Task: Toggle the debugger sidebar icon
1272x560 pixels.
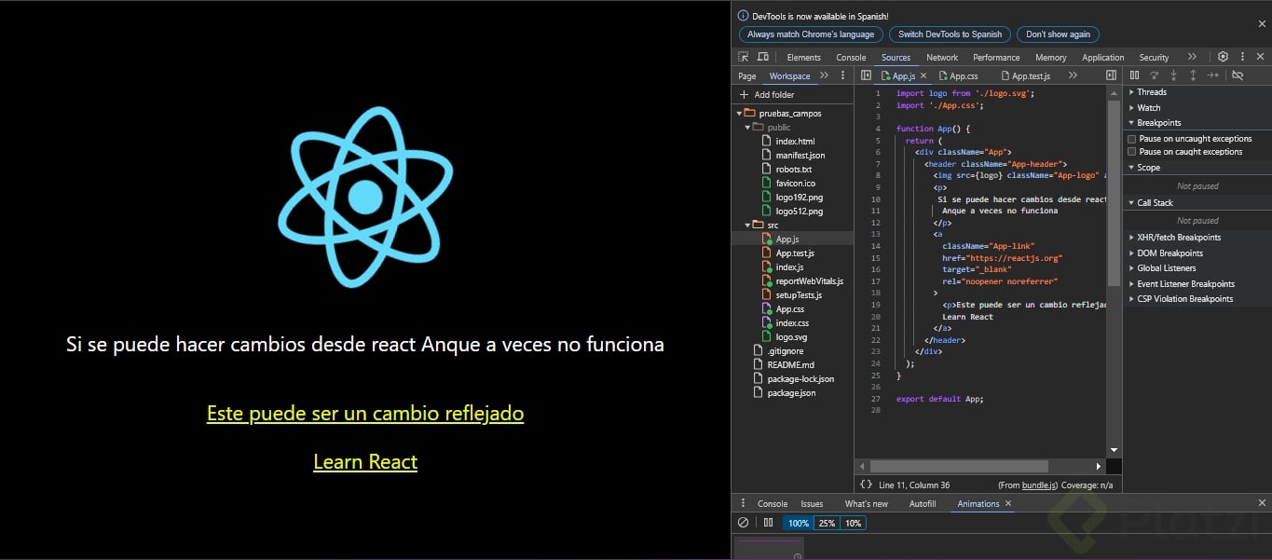Action: tap(1111, 75)
